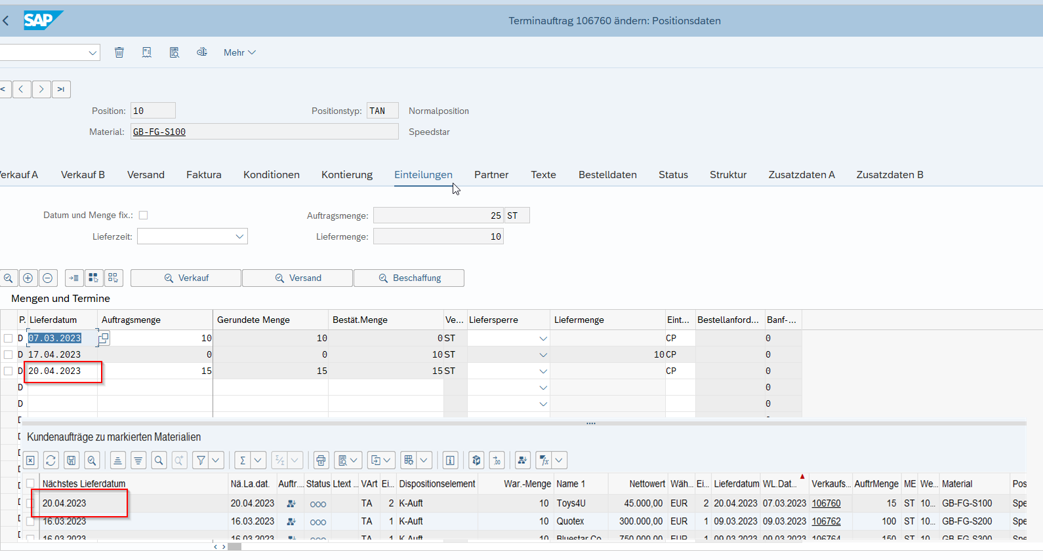Select the row checkbox for 17.04.2023
Viewport: 1043px width, 560px height.
point(9,354)
